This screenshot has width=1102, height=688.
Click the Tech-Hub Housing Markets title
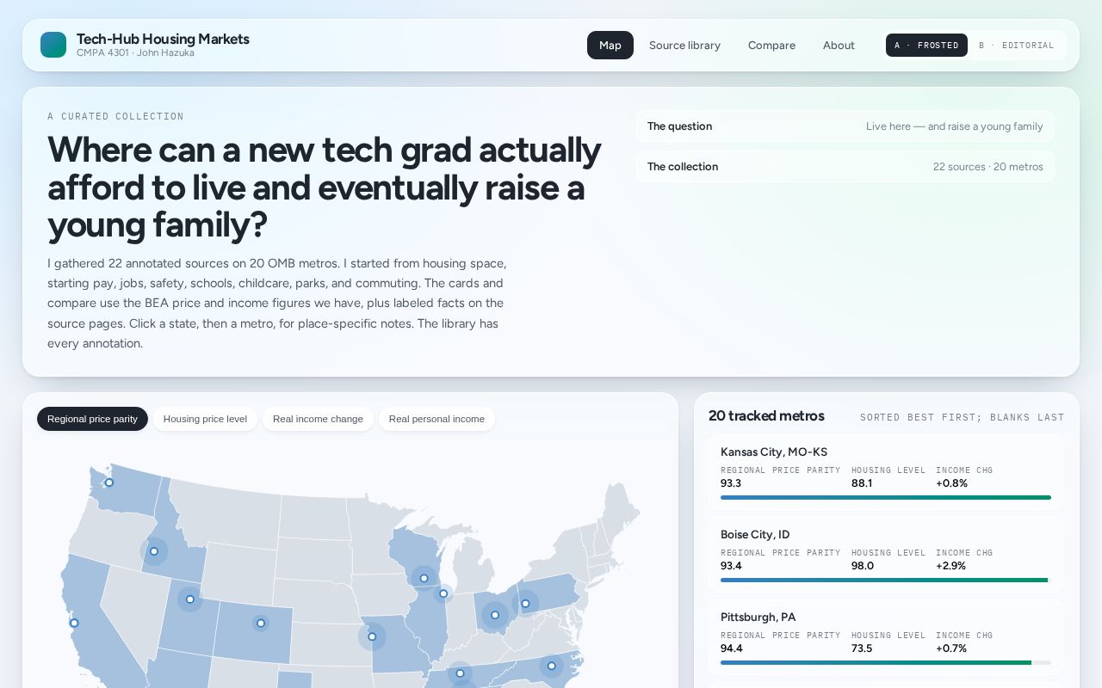(163, 39)
